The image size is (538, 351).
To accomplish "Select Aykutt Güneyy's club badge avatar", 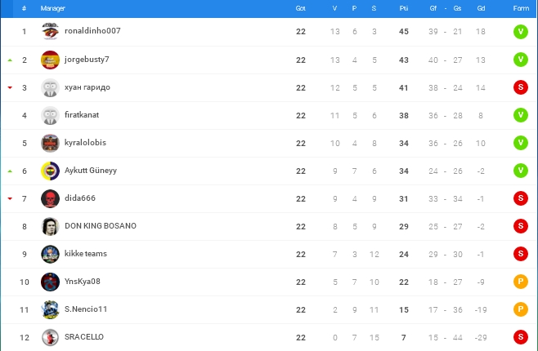I will click(x=50, y=171).
